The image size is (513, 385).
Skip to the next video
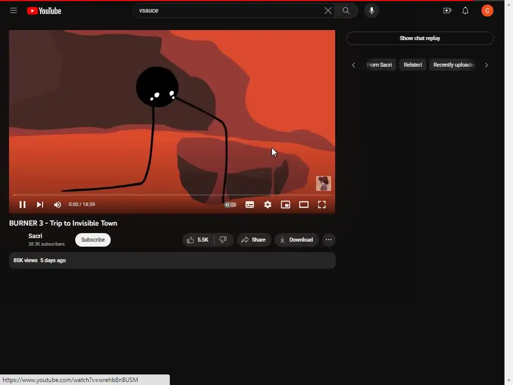[40, 205]
